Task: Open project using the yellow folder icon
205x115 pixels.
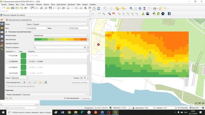Action: (x=8, y=8)
